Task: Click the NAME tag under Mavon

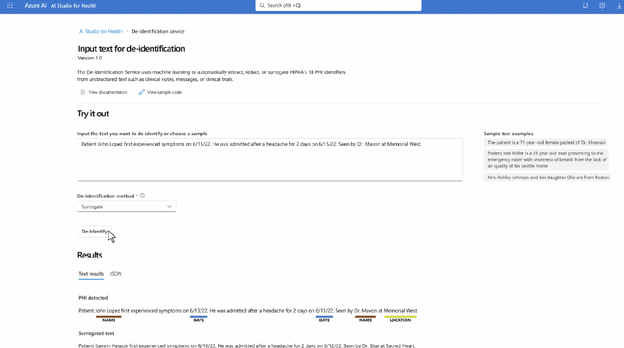Action: pyautogui.click(x=365, y=320)
